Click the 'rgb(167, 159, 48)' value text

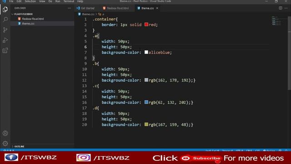(x=169, y=124)
